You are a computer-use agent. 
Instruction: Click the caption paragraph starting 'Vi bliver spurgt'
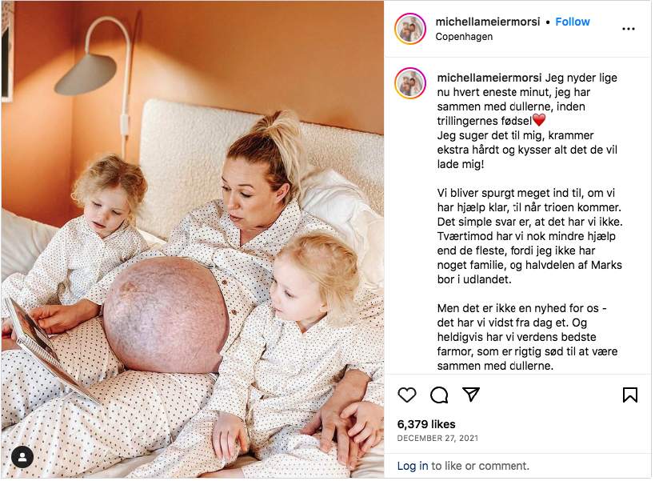click(529, 236)
